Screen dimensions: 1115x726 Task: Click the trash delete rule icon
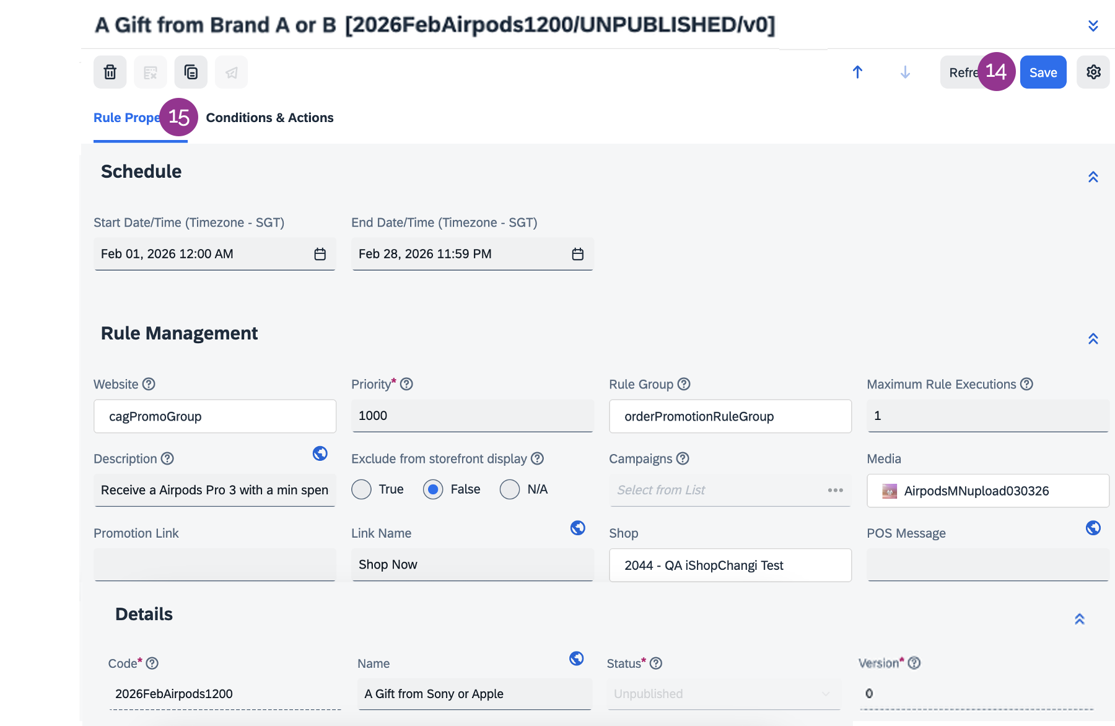tap(110, 72)
